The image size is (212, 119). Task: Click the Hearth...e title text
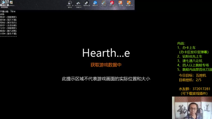click(106, 53)
